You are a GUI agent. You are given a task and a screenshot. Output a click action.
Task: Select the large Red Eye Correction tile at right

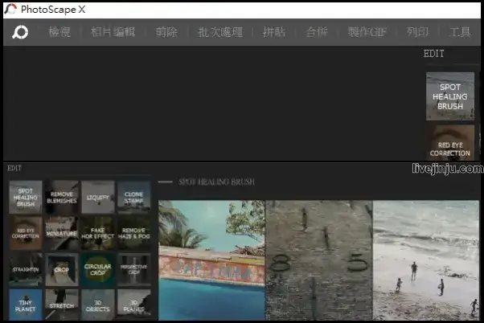450,143
